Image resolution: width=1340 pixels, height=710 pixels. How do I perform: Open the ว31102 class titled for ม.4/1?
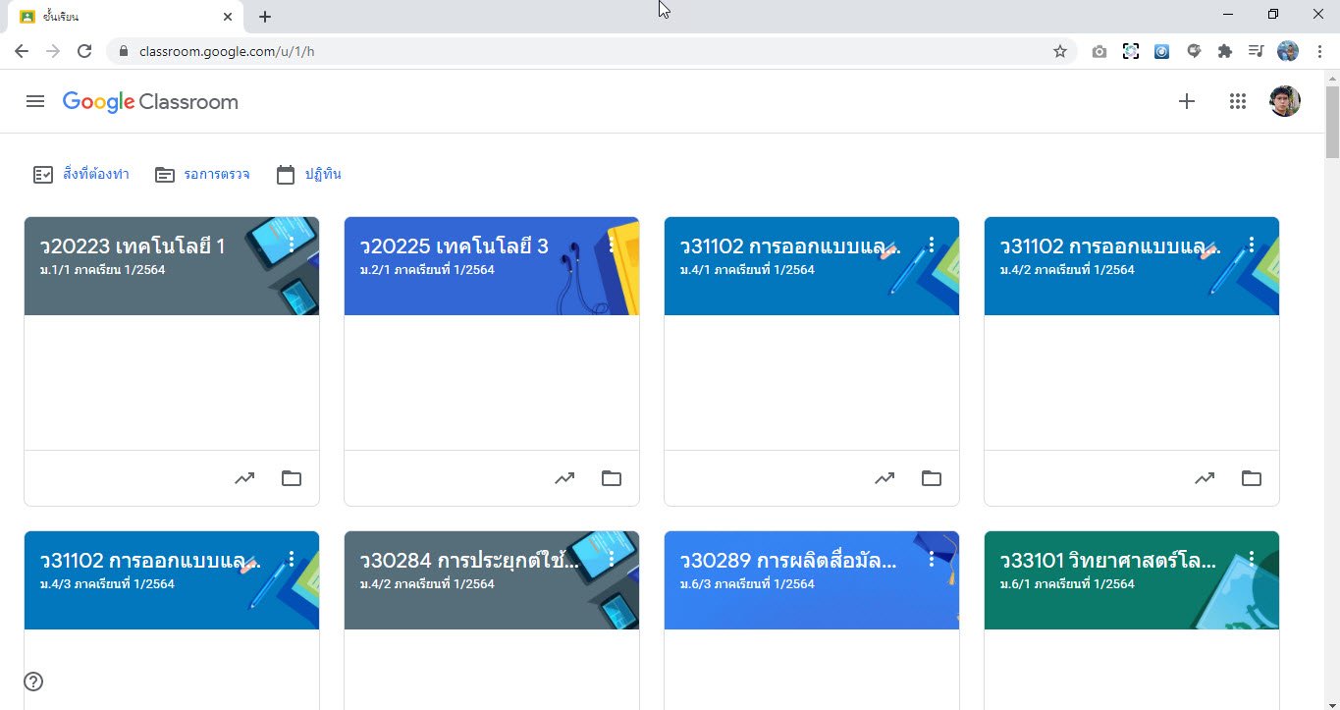[x=790, y=246]
